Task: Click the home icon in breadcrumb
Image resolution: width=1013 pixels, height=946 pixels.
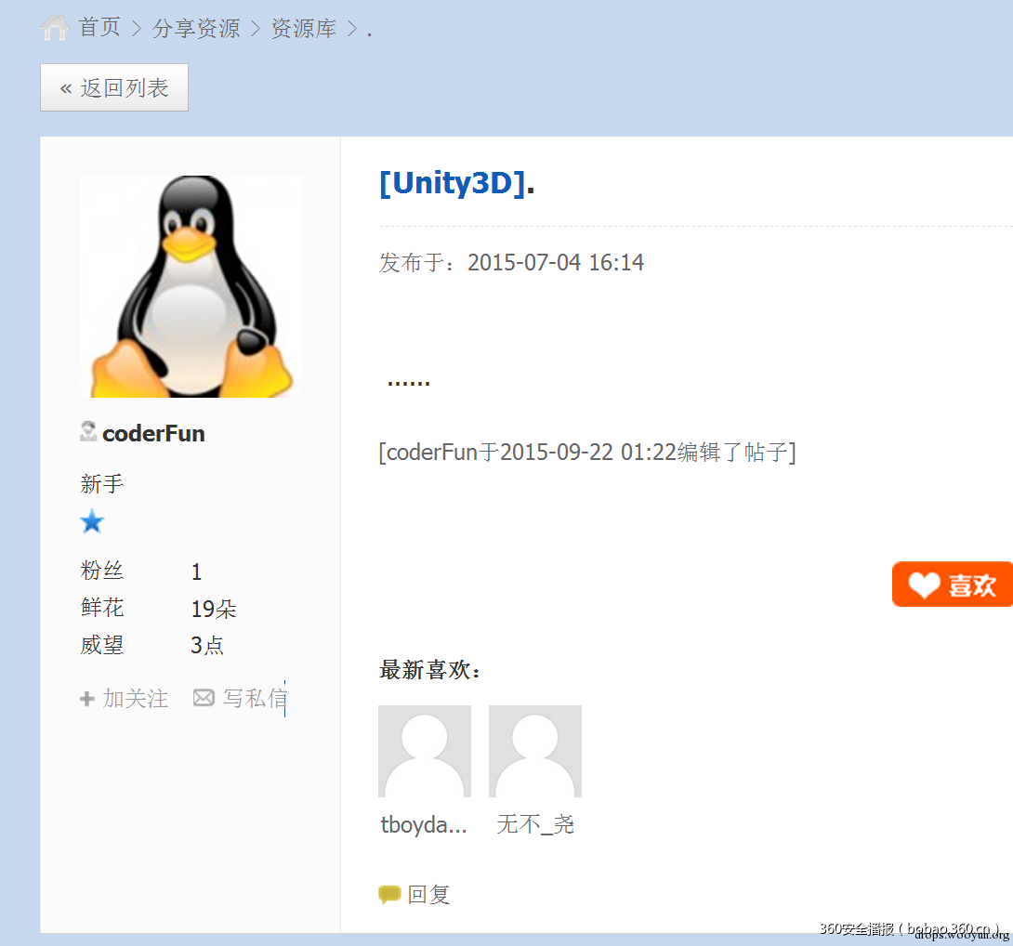Action: [x=54, y=28]
